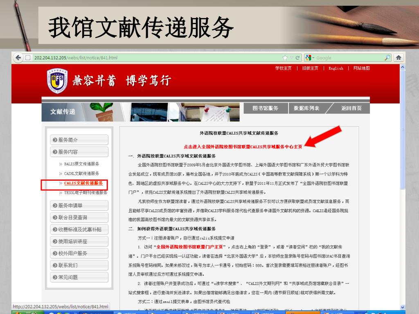Reload the page with refresh icon
The image size is (419, 314).
click(297, 58)
